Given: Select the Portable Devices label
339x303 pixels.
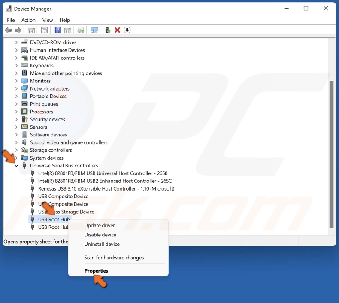Looking at the screenshot, I should (x=48, y=96).
